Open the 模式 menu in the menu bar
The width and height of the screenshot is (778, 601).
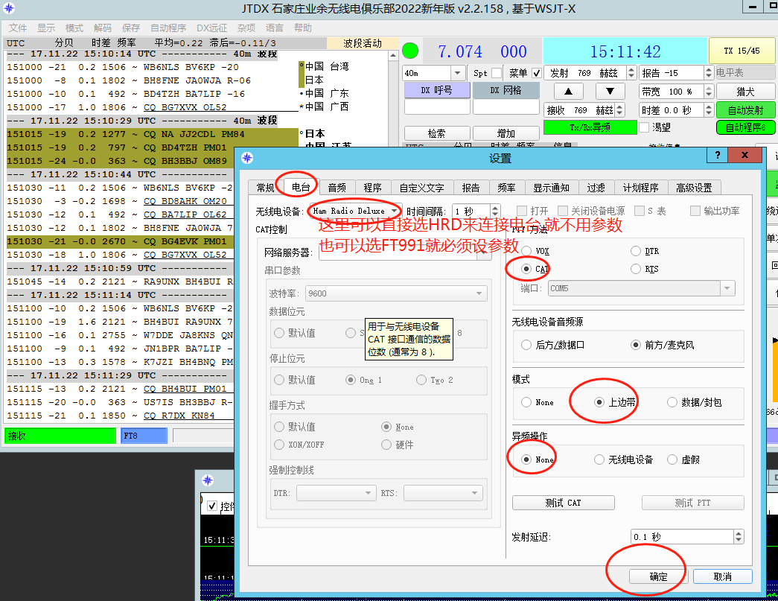(74, 28)
